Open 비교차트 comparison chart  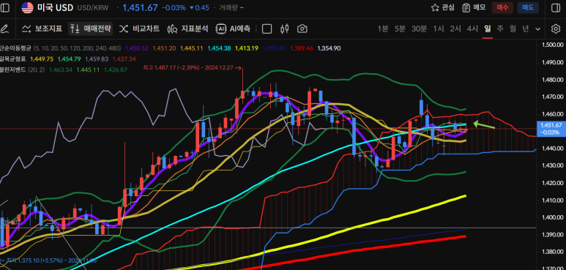pos(139,29)
